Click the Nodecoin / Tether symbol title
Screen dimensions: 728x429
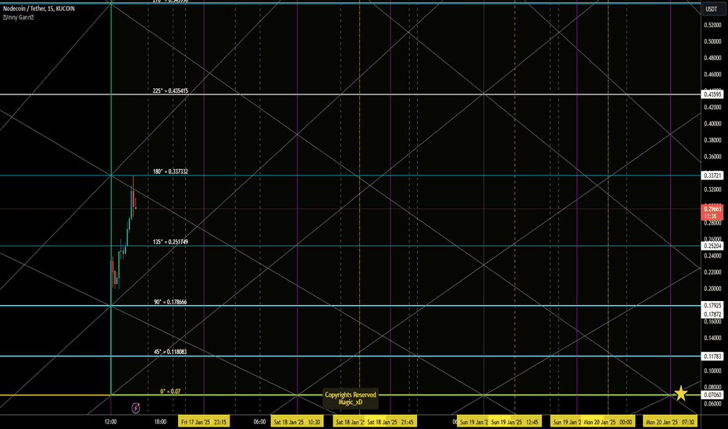tap(38, 9)
